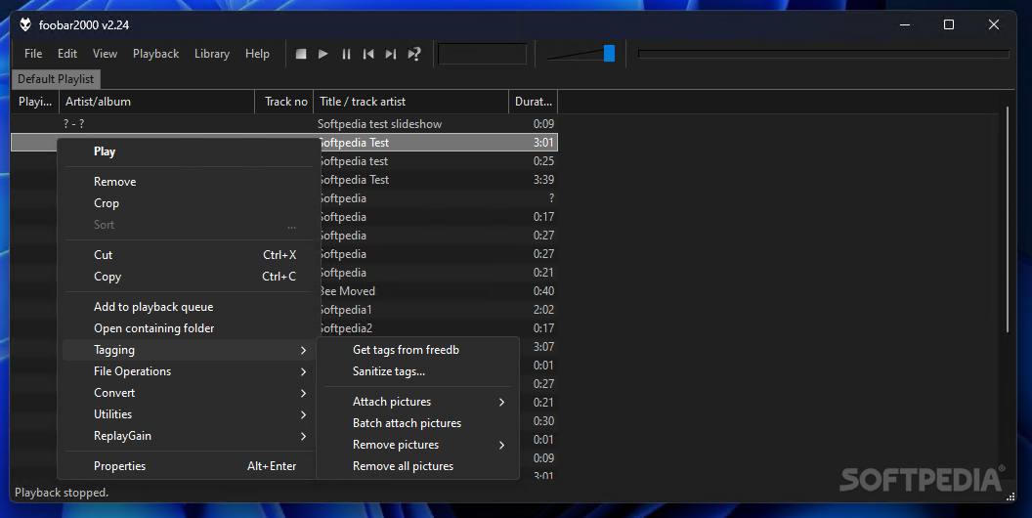Click the 'Playback stopped.' status text
This screenshot has height=518, width=1032.
pyautogui.click(x=62, y=493)
